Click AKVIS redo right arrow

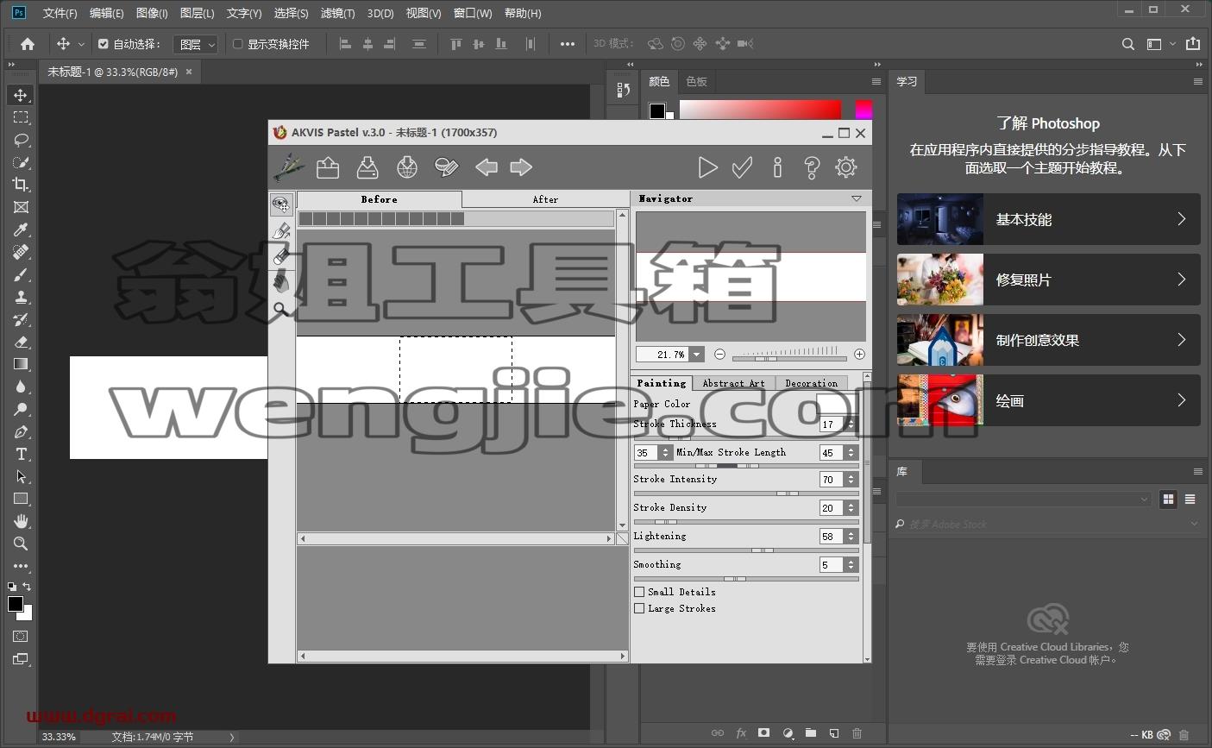point(521,167)
